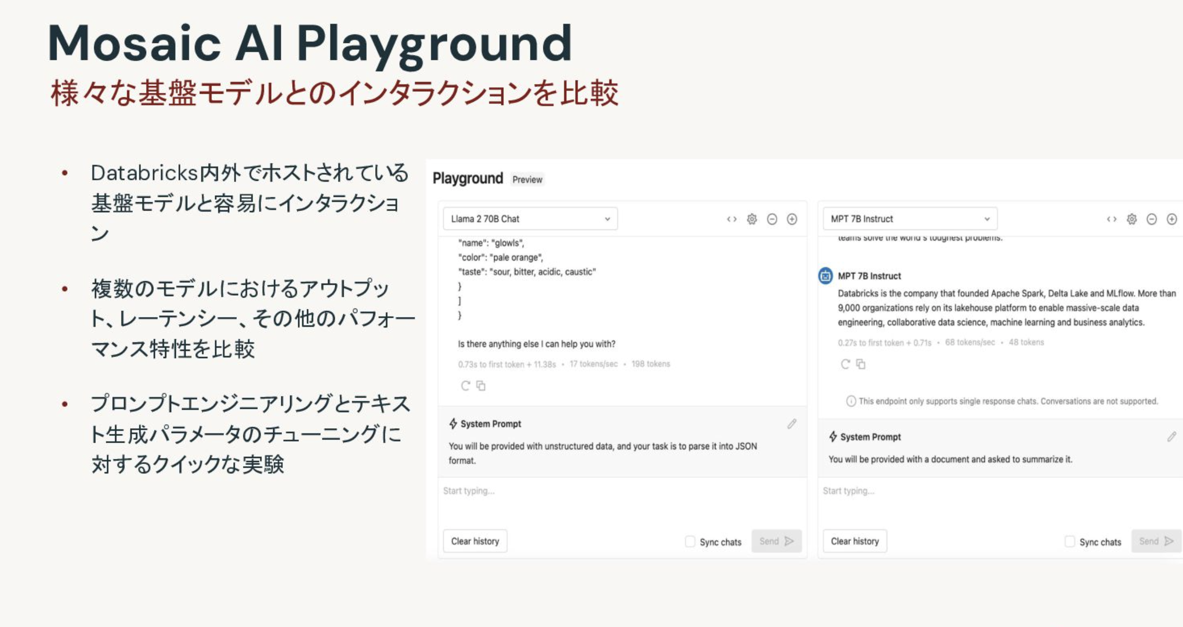Open the MPT 7B Instruct model dropdown
Screen dimensions: 1183x627
910,219
